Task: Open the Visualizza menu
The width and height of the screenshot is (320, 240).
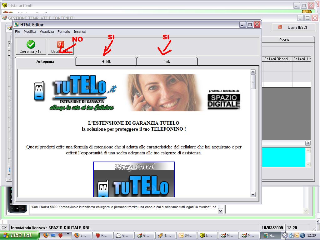Action: (47, 32)
